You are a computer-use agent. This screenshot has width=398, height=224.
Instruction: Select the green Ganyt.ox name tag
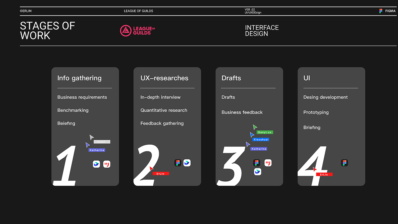click(265, 132)
